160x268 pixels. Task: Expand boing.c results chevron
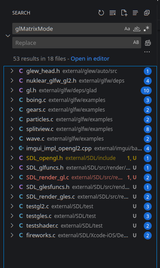pyautogui.click(x=12, y=100)
